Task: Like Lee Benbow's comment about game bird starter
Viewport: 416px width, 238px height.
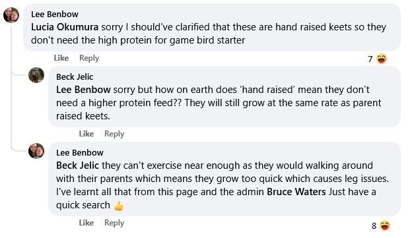Action: coord(61,58)
